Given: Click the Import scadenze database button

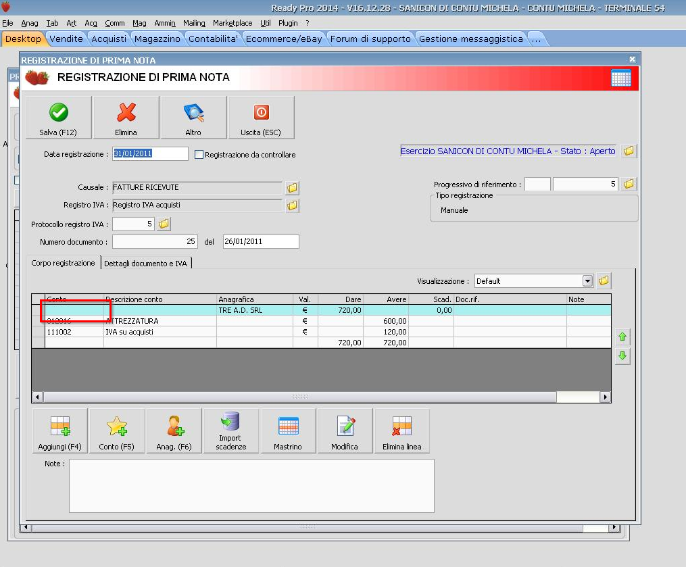Looking at the screenshot, I should [x=231, y=431].
